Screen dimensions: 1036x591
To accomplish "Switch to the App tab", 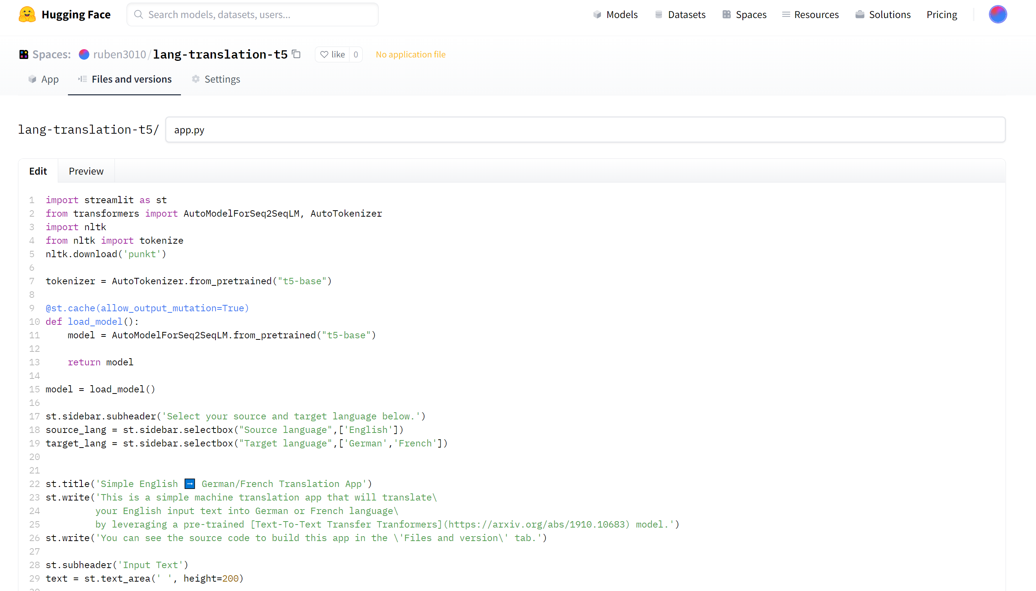I will (x=44, y=79).
